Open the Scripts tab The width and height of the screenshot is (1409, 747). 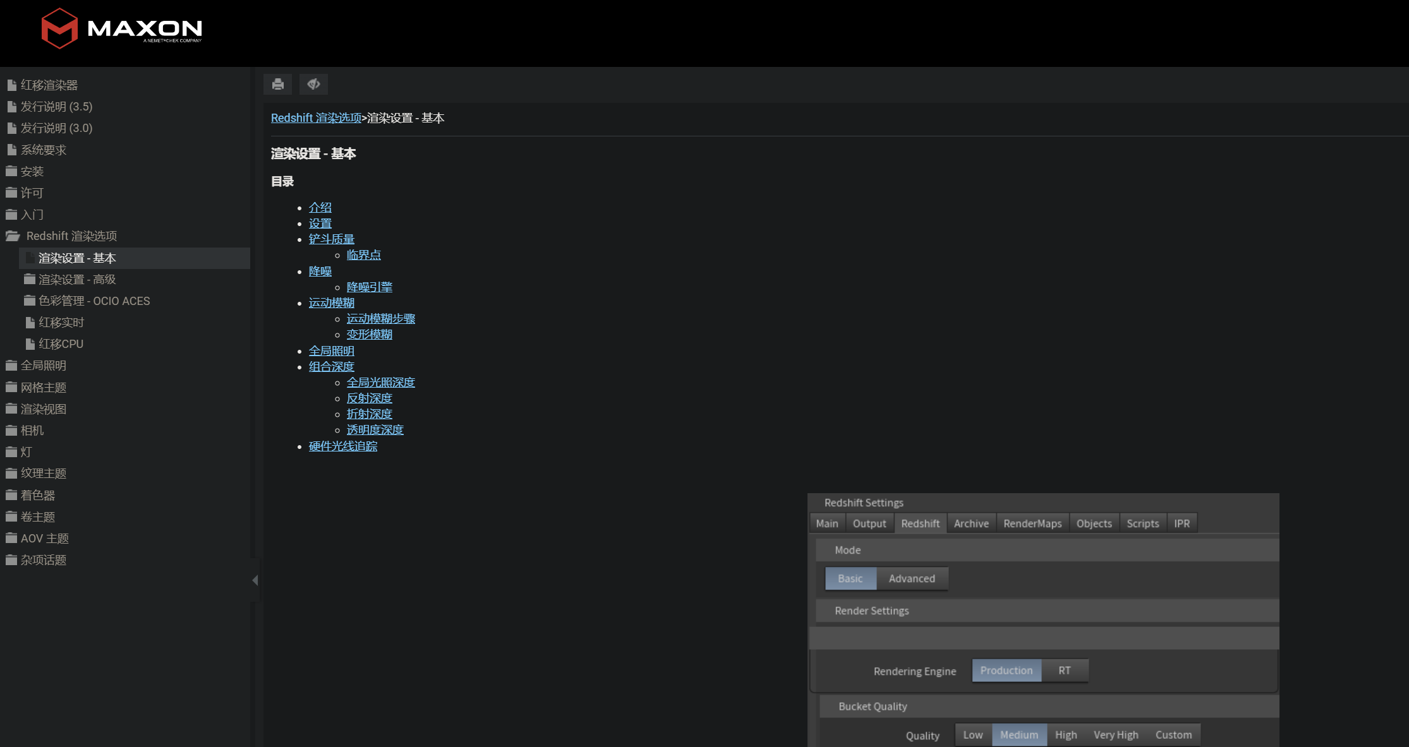coord(1143,523)
